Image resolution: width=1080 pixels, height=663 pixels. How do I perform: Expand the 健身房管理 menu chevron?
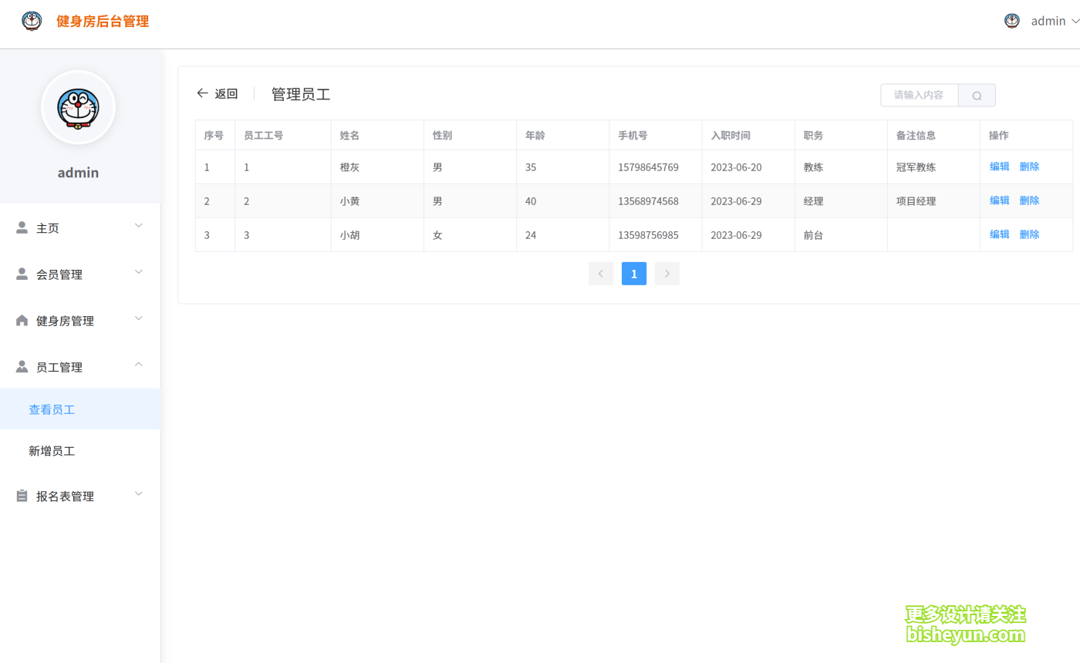coord(139,318)
